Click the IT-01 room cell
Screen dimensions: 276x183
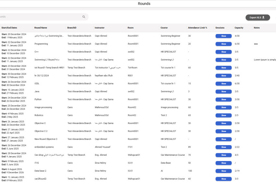(130, 147)
